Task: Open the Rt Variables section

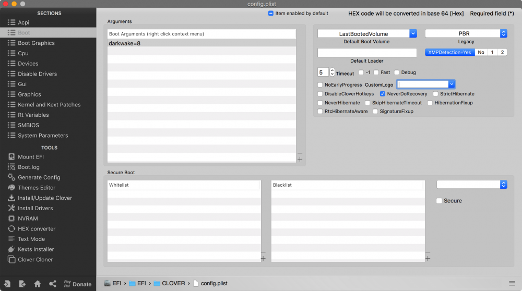Action: point(48,115)
